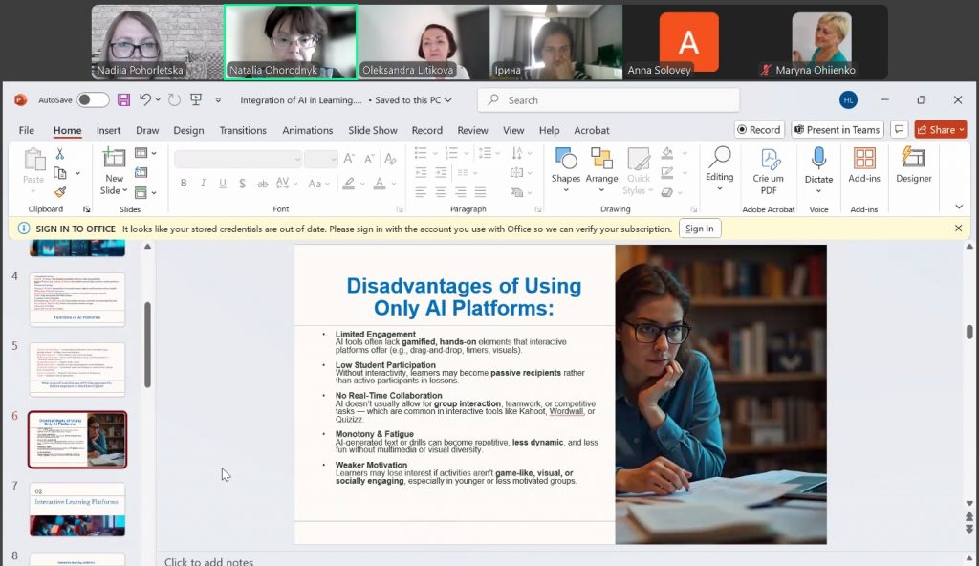The width and height of the screenshot is (979, 566).
Task: Align text left
Action: pyautogui.click(x=421, y=192)
